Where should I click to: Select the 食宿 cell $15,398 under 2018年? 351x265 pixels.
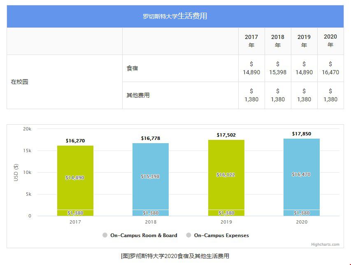278,69
